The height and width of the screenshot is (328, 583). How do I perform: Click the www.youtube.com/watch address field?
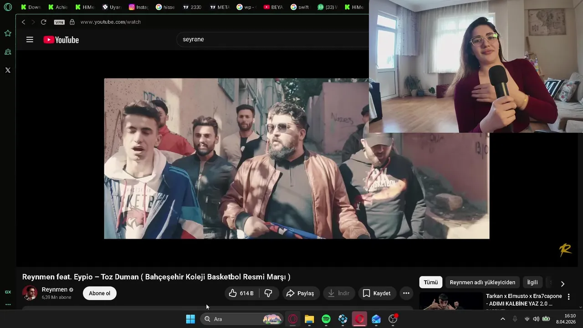pyautogui.click(x=111, y=22)
